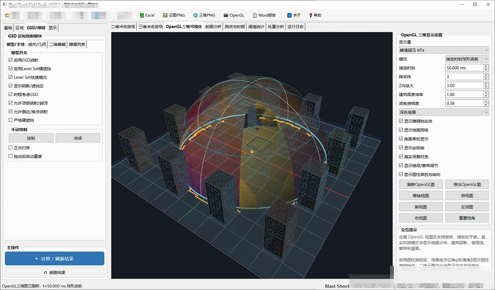This screenshot has width=495, height=290.
Task: Open the 三维冲击波场 tab
Action: click(151, 27)
